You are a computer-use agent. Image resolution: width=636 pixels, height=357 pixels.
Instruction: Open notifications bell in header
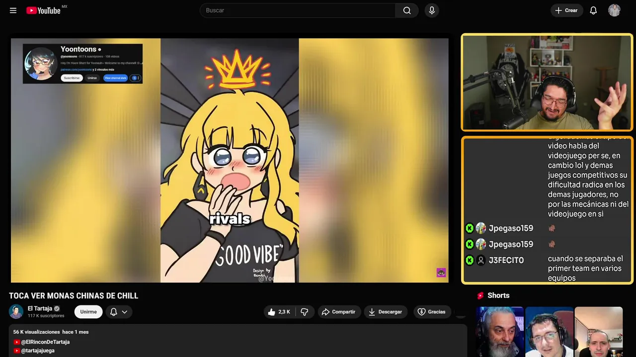tap(593, 10)
